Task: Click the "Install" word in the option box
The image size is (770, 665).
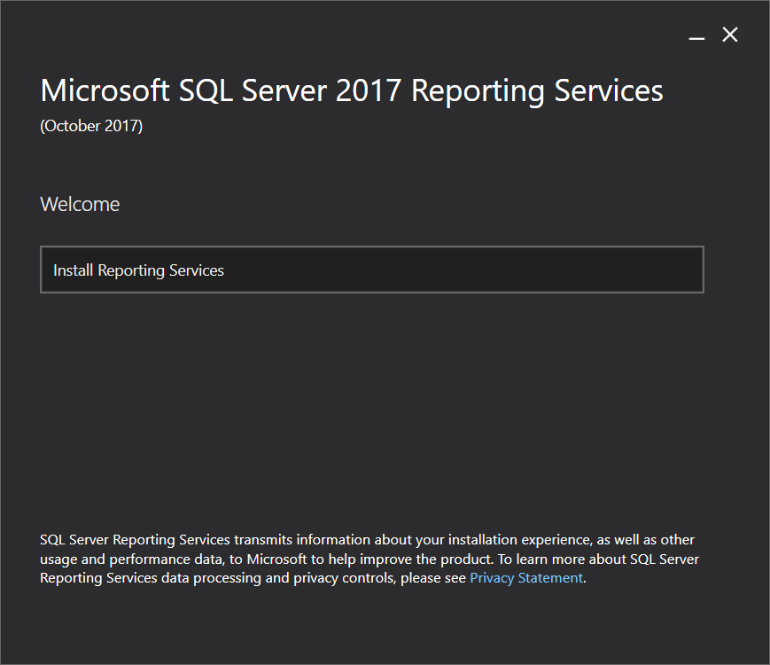Action: coord(74,270)
